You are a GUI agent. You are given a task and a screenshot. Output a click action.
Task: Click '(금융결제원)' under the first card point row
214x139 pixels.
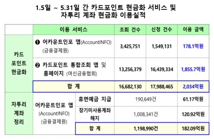(55, 51)
